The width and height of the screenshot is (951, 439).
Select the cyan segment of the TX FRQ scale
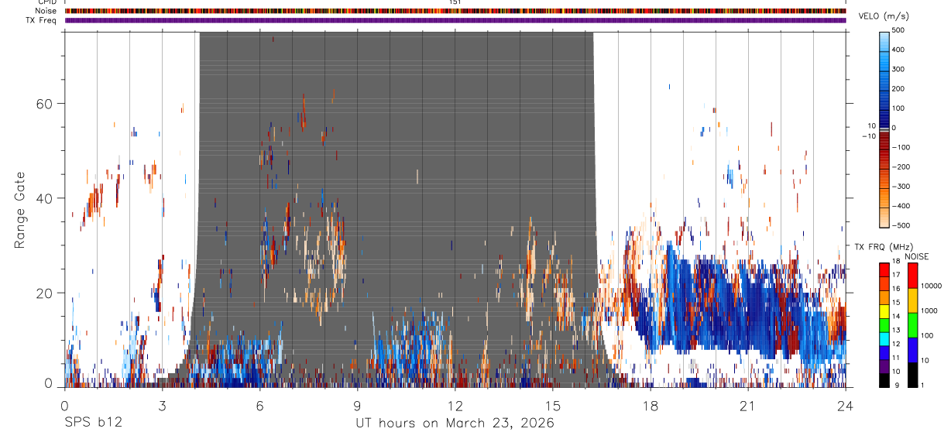click(884, 341)
